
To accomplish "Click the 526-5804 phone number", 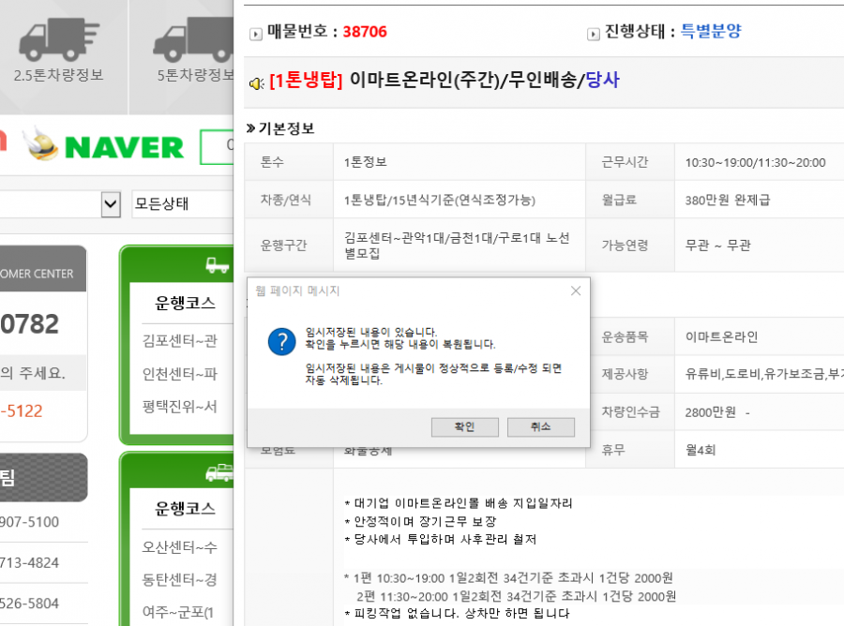I will [x=30, y=604].
